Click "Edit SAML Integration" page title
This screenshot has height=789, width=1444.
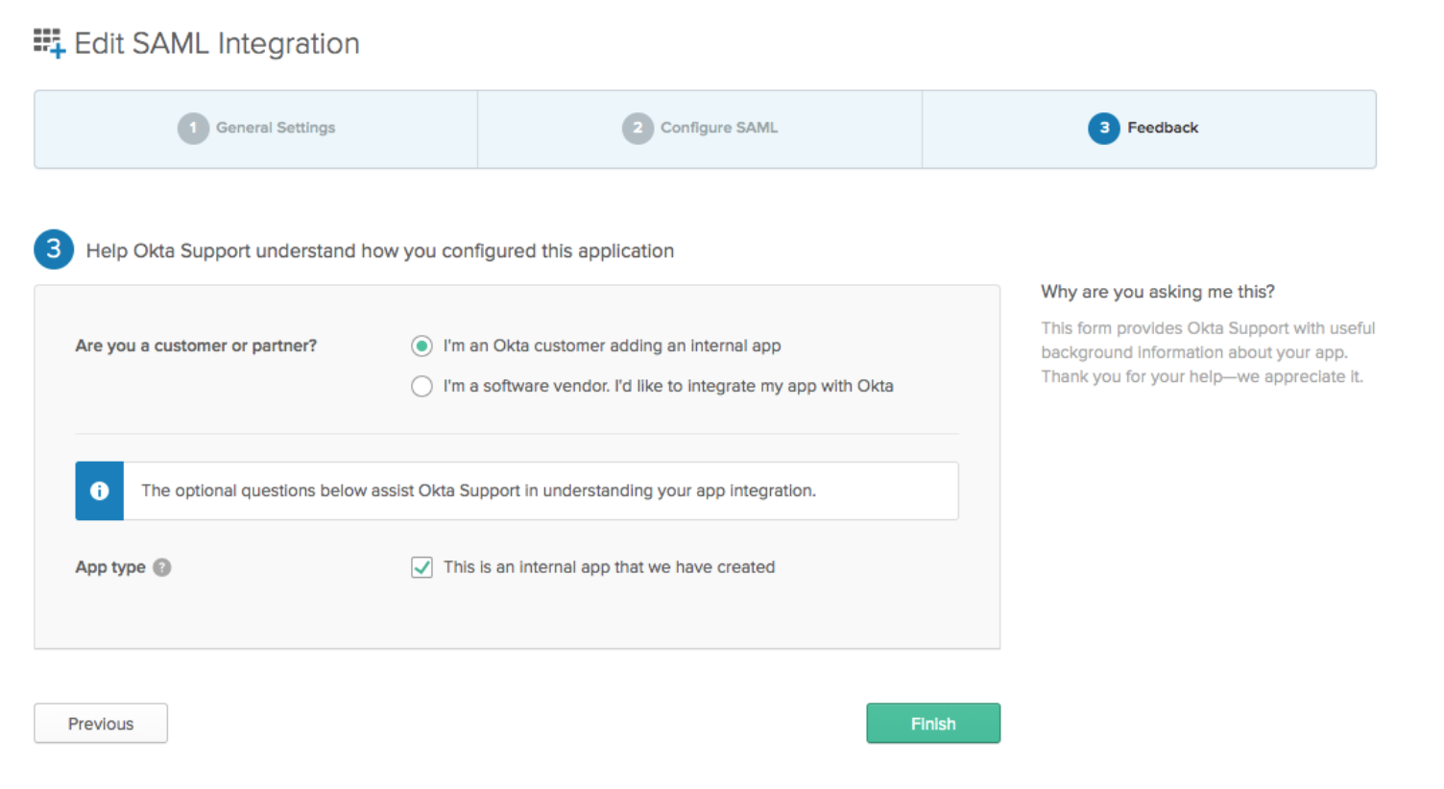(x=217, y=43)
